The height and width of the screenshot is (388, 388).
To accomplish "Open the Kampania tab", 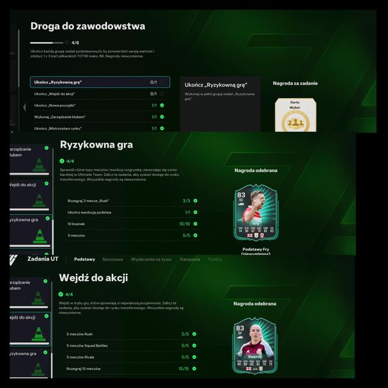I will 189,259.
